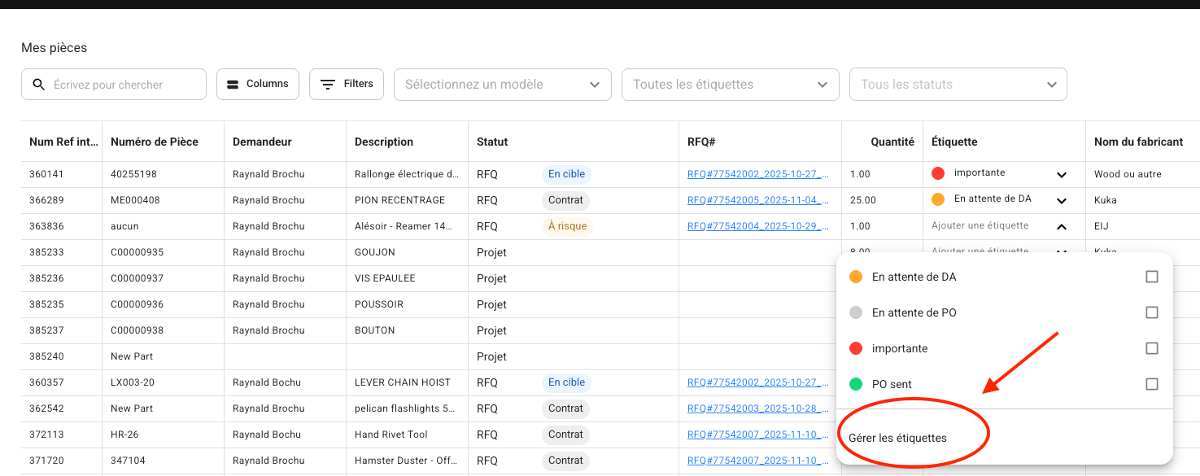Viewport: 1200px width, 476px height.
Task: Collapse label chevron for row 363836
Action: point(1061,226)
